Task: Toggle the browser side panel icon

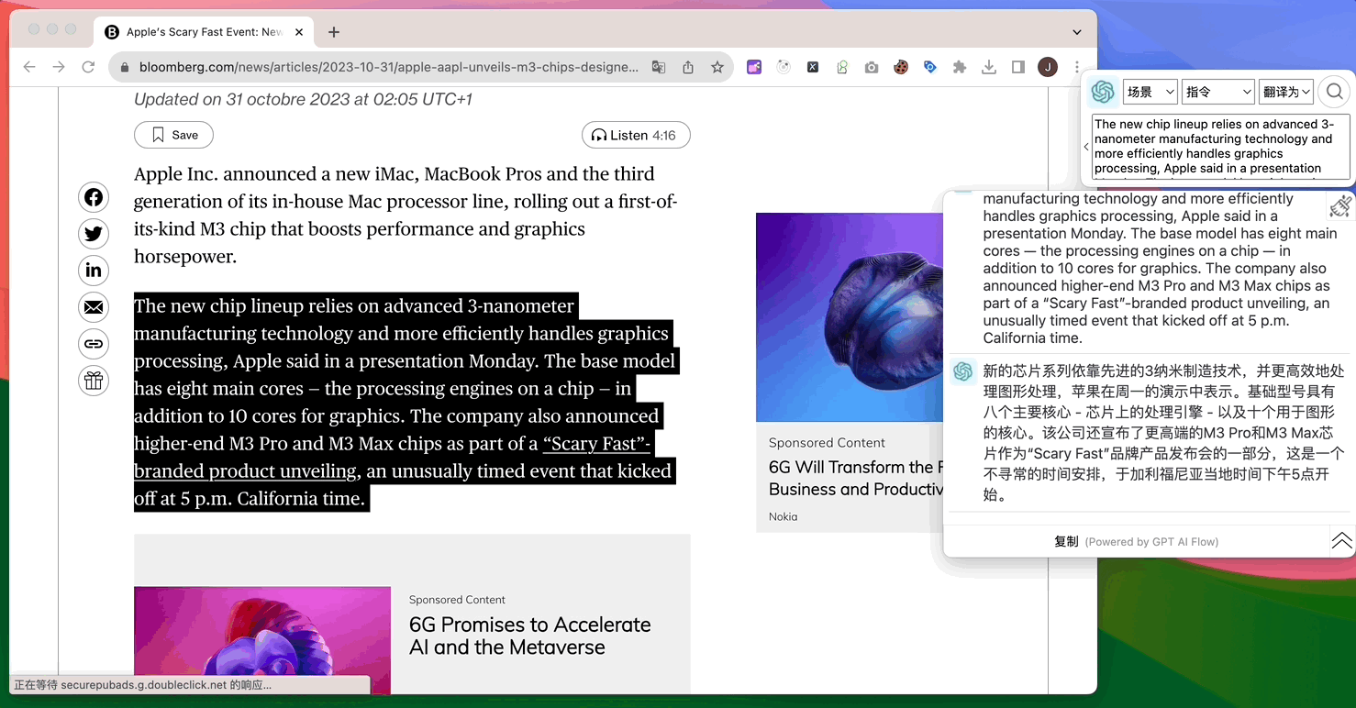Action: coord(1018,67)
